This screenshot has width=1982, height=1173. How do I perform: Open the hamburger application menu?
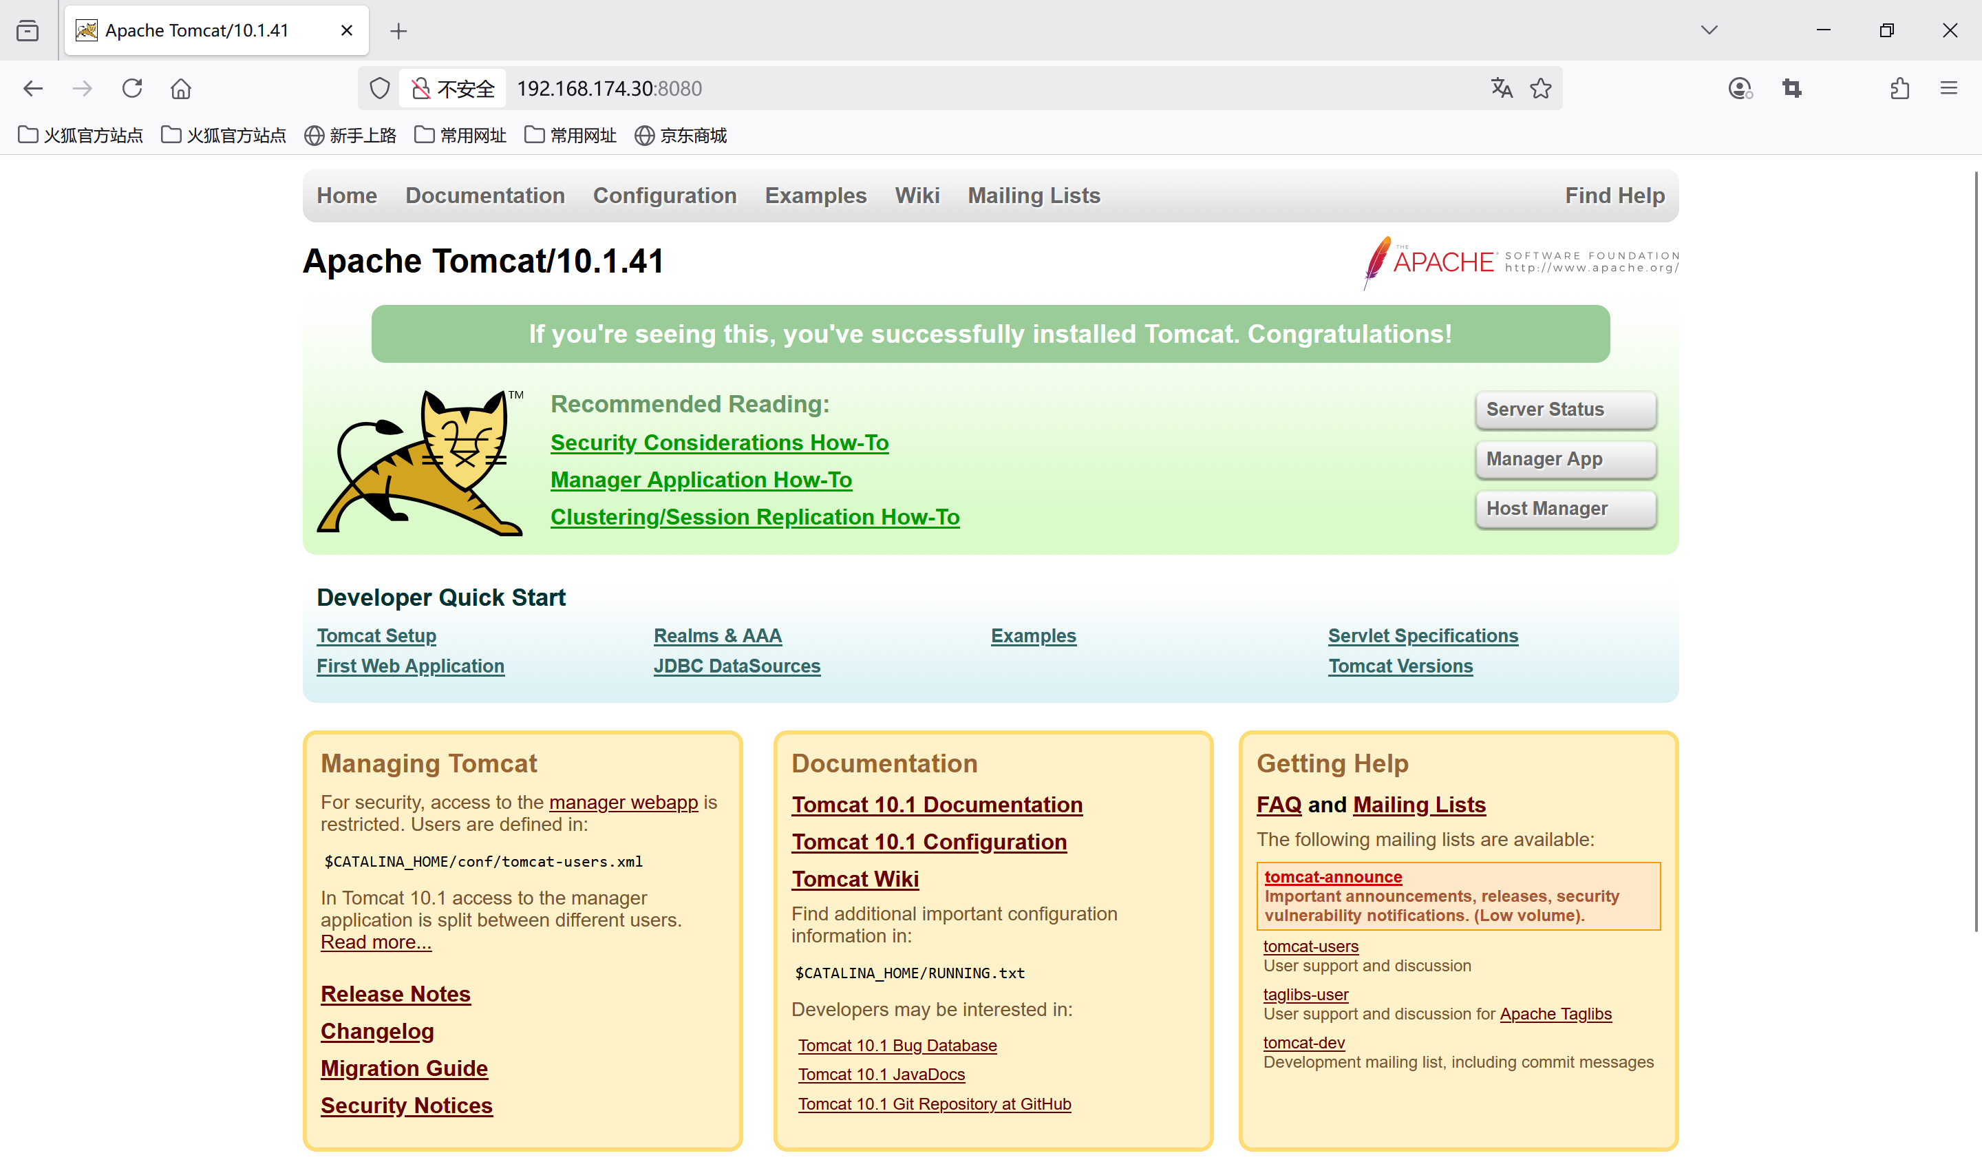click(x=1949, y=87)
